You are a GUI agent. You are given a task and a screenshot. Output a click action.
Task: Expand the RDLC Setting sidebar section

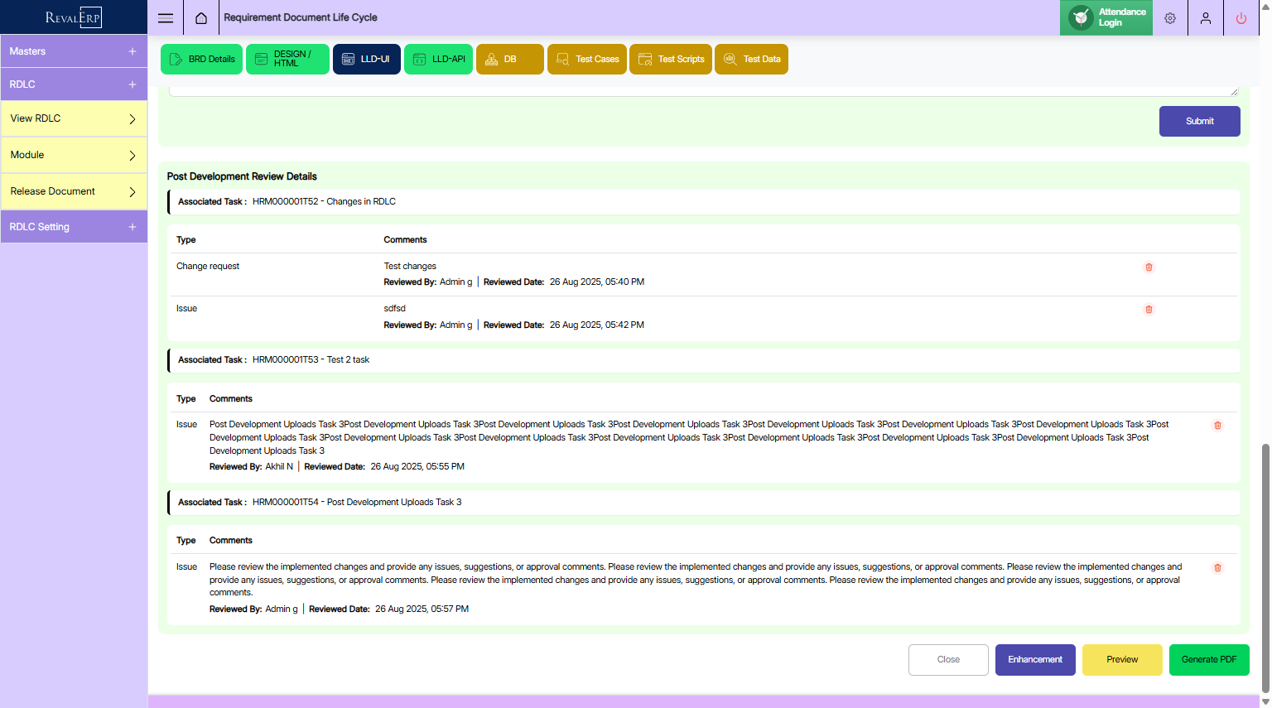pos(74,227)
